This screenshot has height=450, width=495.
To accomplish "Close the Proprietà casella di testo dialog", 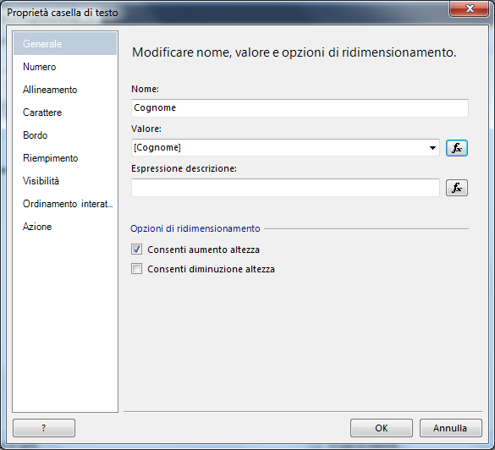I will click(469, 8).
